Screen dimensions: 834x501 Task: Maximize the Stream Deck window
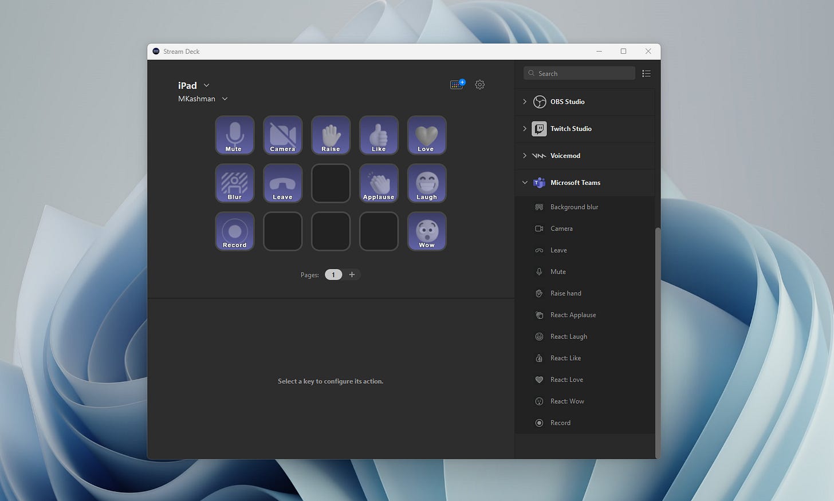623,52
